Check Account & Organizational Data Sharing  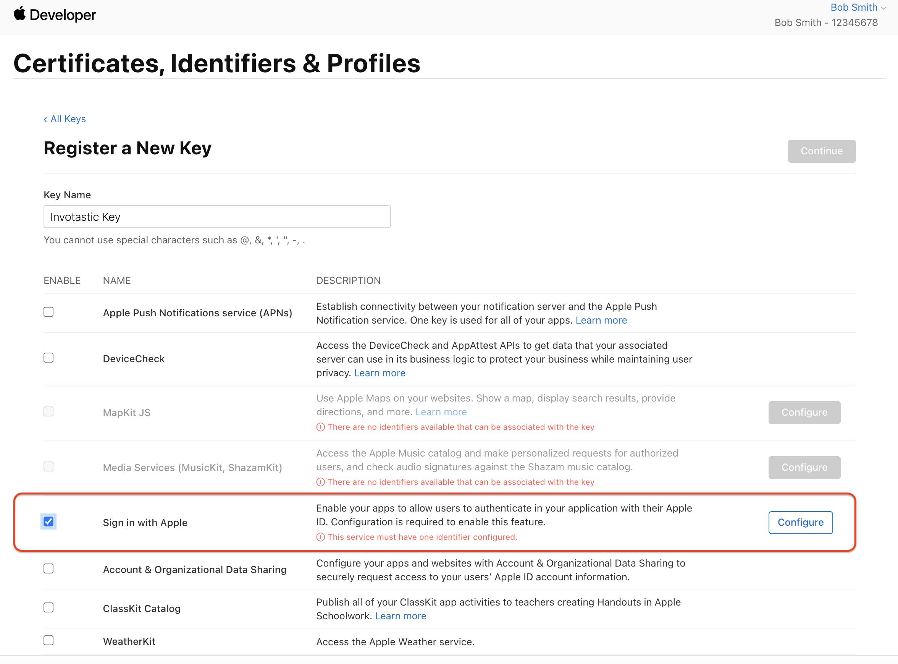48,569
